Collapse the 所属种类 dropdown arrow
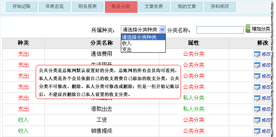 coord(162,30)
